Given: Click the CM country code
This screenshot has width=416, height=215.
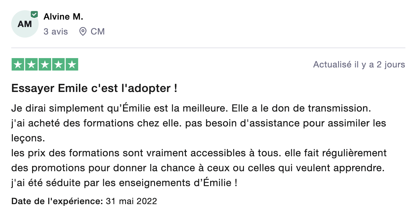Looking at the screenshot, I should [x=98, y=31].
